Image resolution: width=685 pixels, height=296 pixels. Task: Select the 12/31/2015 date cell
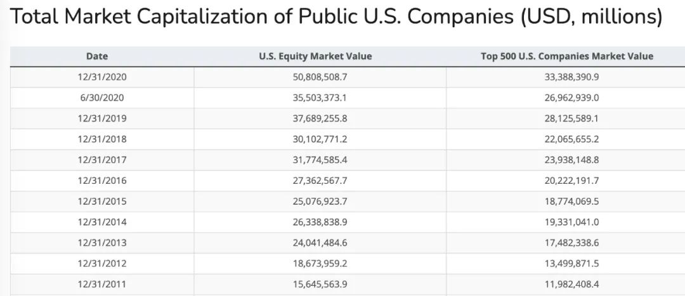point(102,201)
